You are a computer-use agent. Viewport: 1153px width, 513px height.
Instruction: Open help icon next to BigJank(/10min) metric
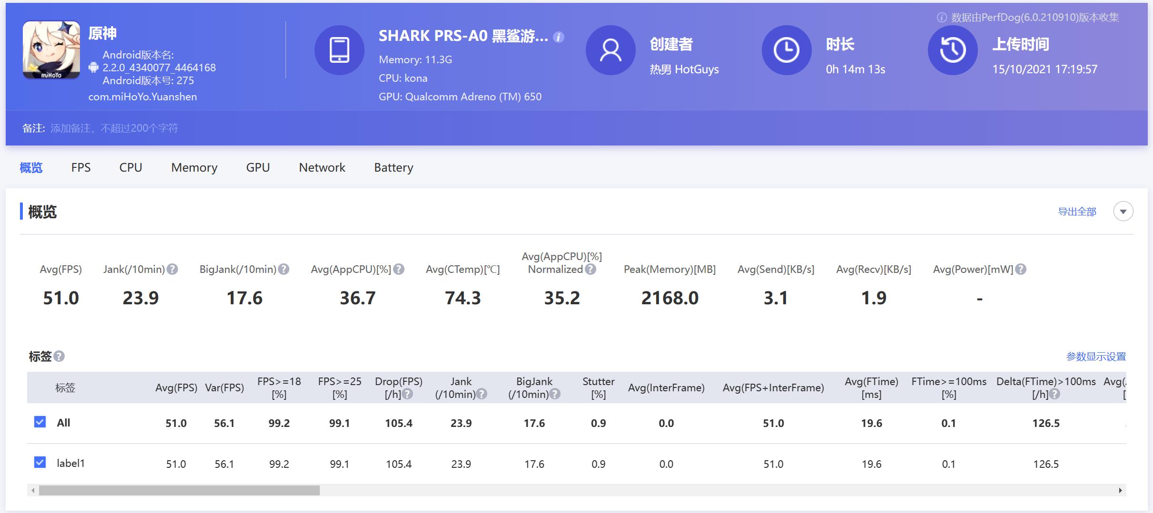[x=284, y=270]
